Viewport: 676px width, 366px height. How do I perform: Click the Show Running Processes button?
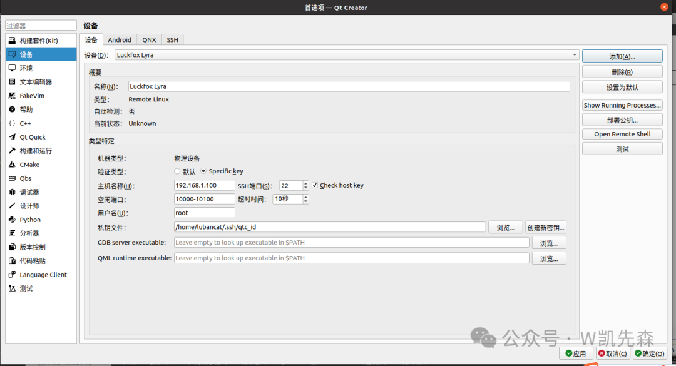point(622,105)
